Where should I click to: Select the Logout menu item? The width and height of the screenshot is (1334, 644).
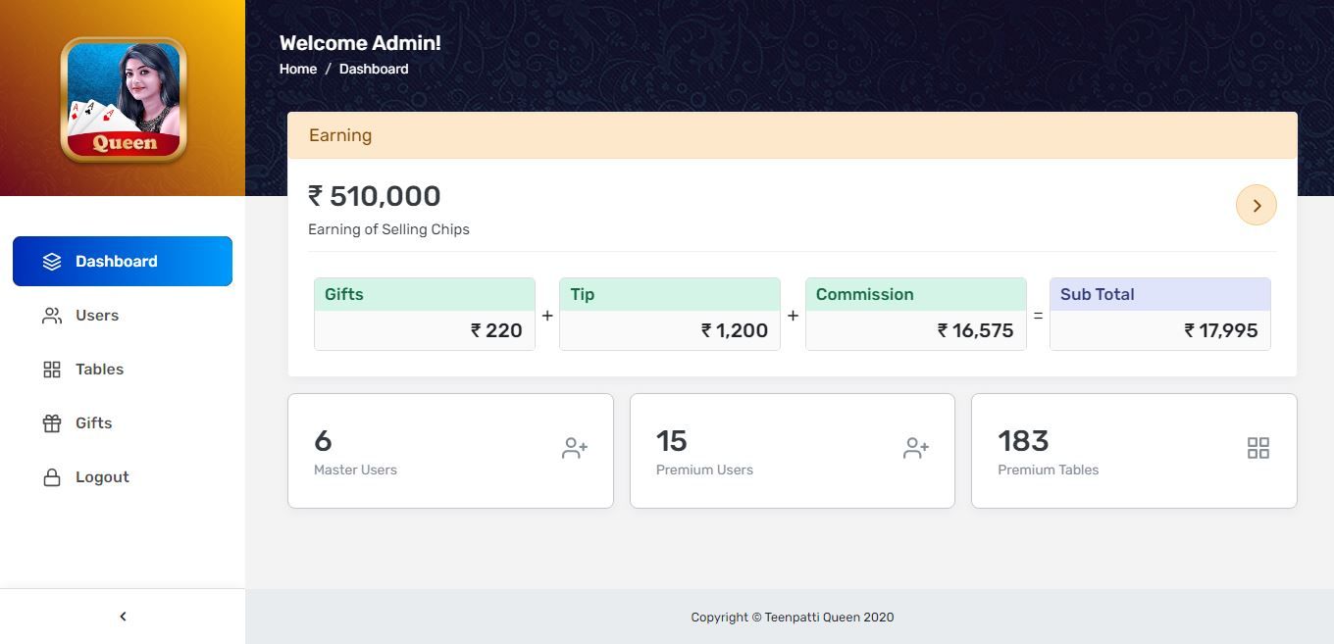click(x=102, y=477)
